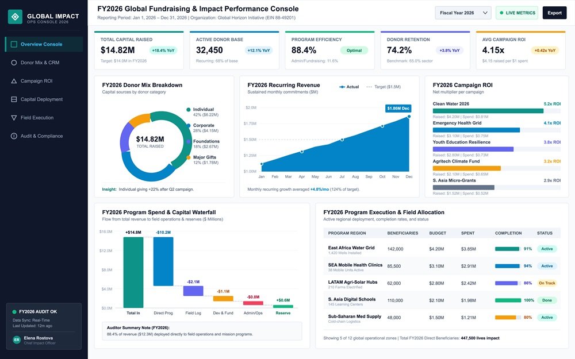
Task: Click the Reserve waterfall bar
Action: coord(283,306)
